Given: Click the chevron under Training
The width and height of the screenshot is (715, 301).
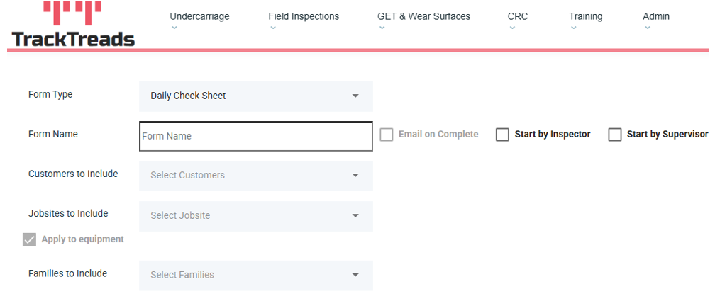Looking at the screenshot, I should tap(573, 28).
